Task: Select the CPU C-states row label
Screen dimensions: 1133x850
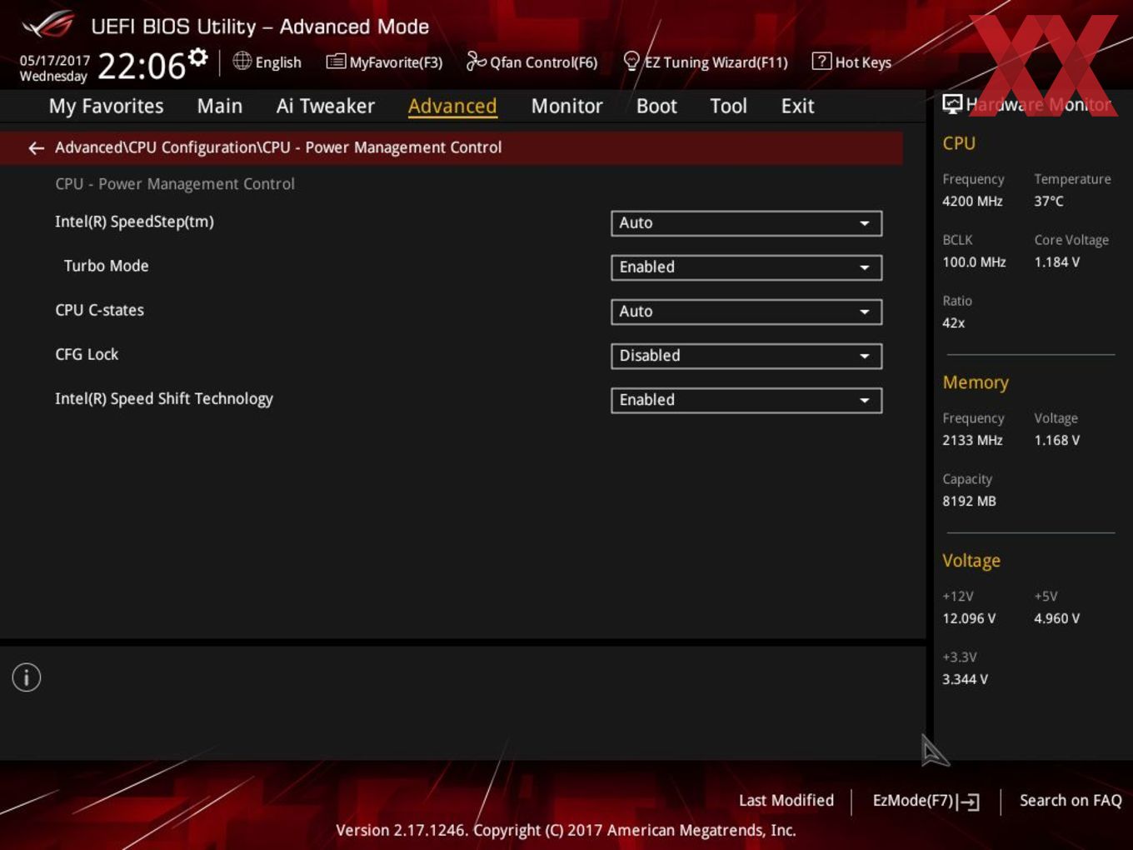Action: 99,310
